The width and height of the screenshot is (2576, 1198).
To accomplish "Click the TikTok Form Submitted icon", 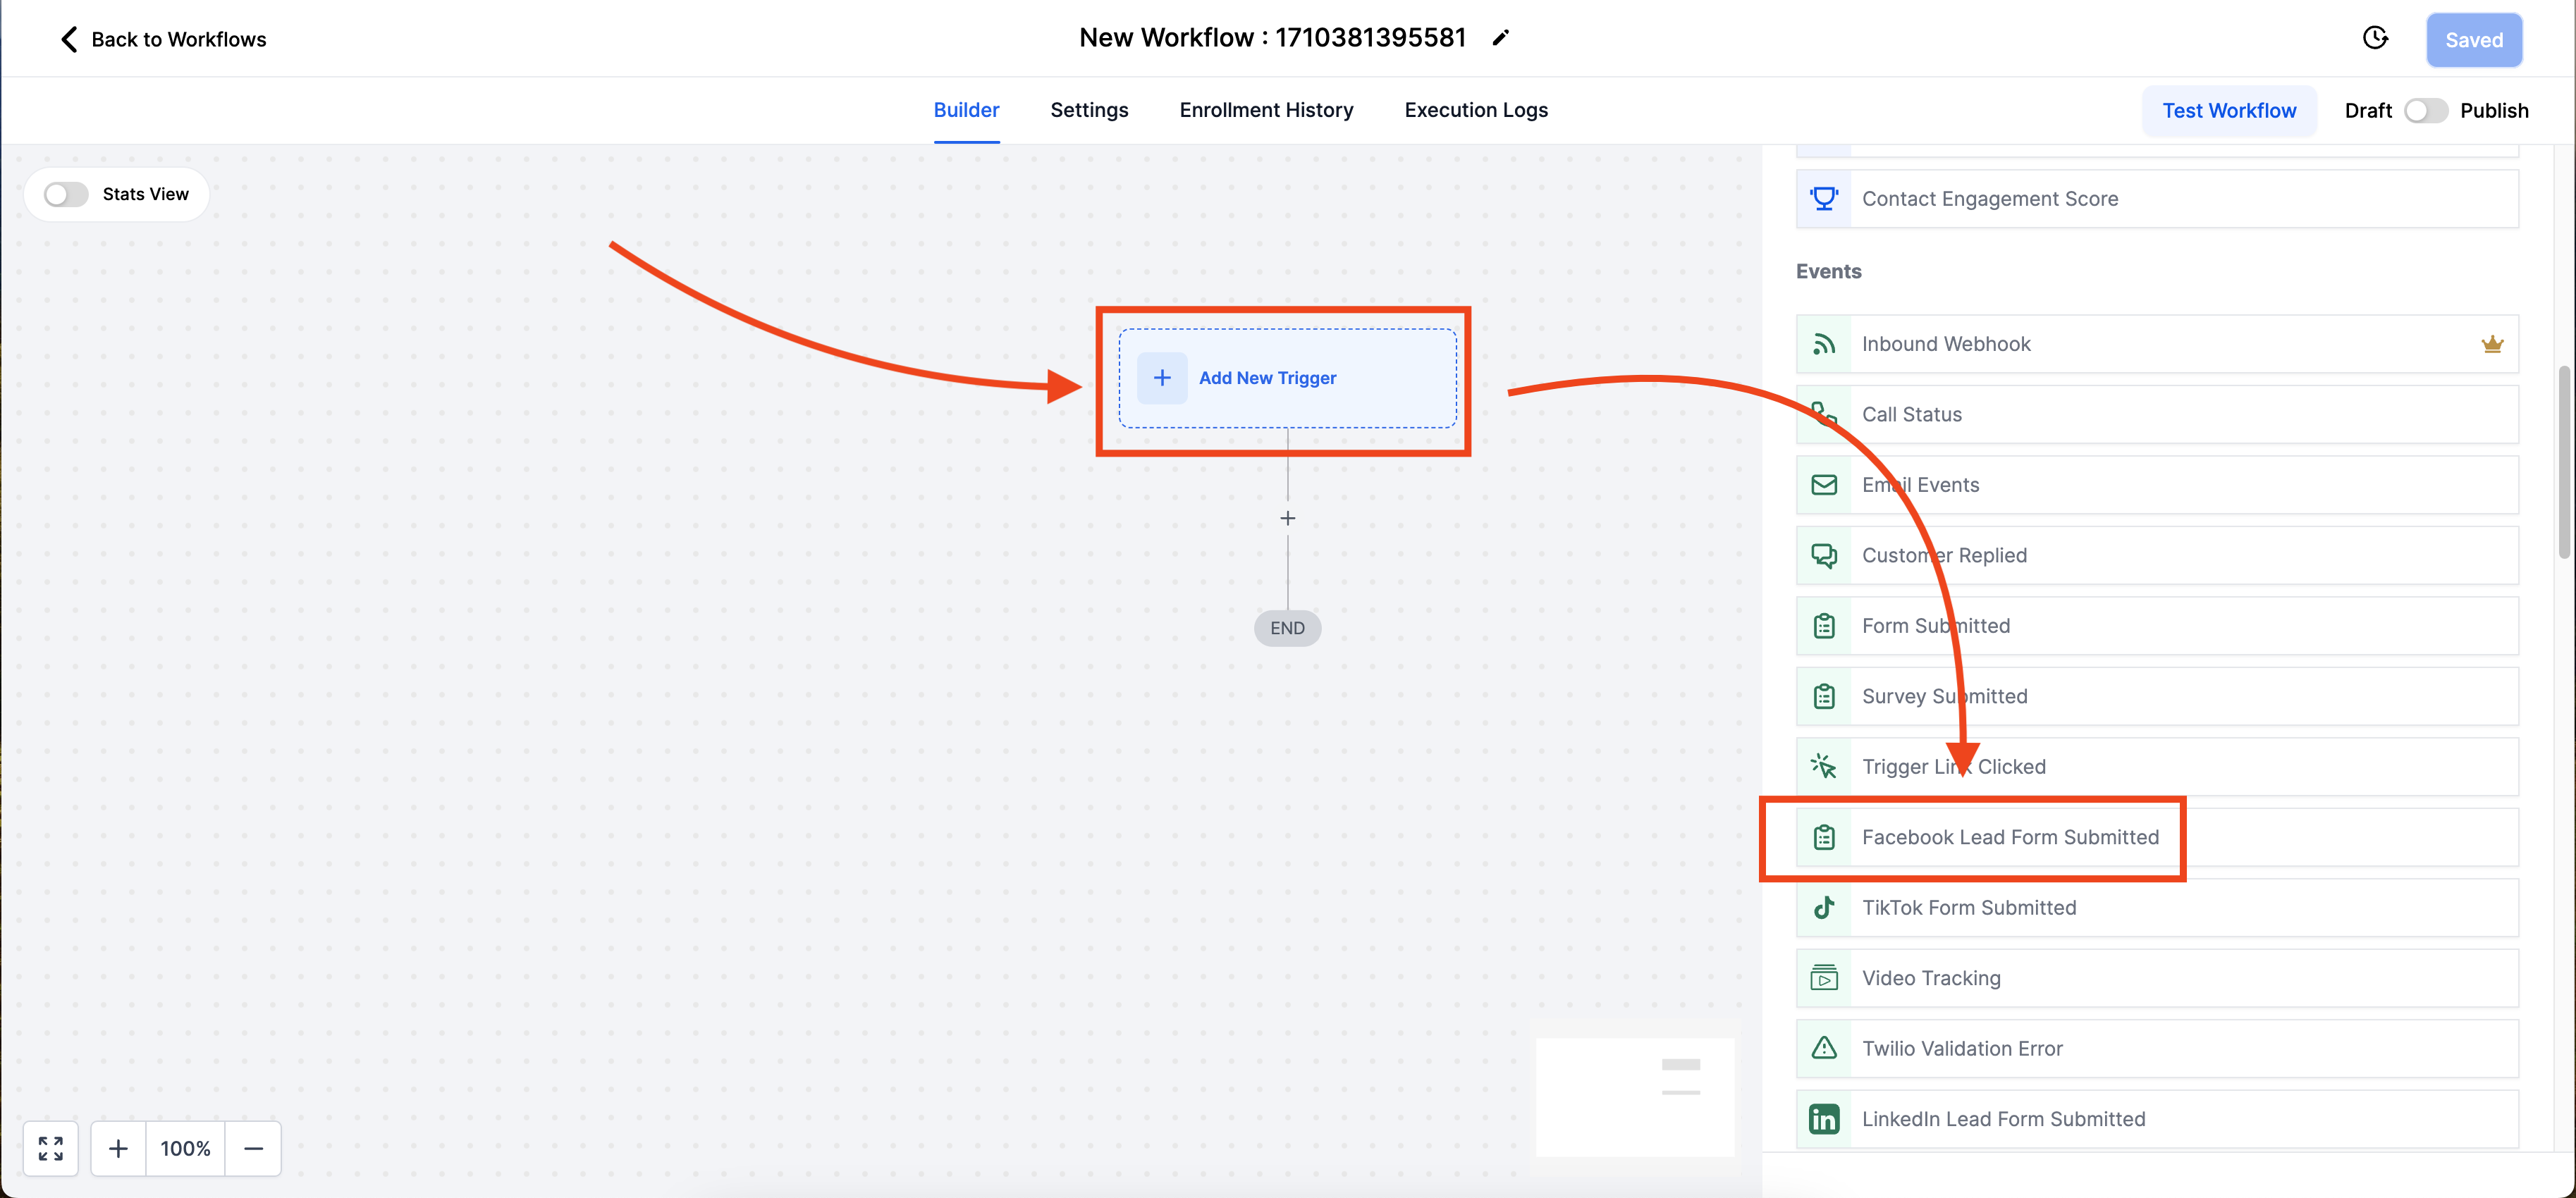I will (1824, 907).
